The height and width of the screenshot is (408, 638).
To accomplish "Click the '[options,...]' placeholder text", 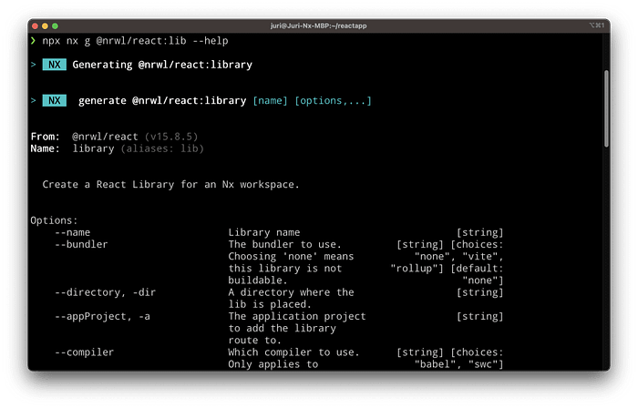I will click(334, 100).
